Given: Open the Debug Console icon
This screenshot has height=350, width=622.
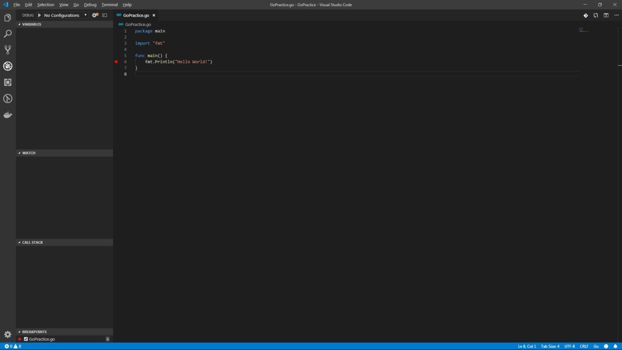Looking at the screenshot, I should pyautogui.click(x=105, y=15).
